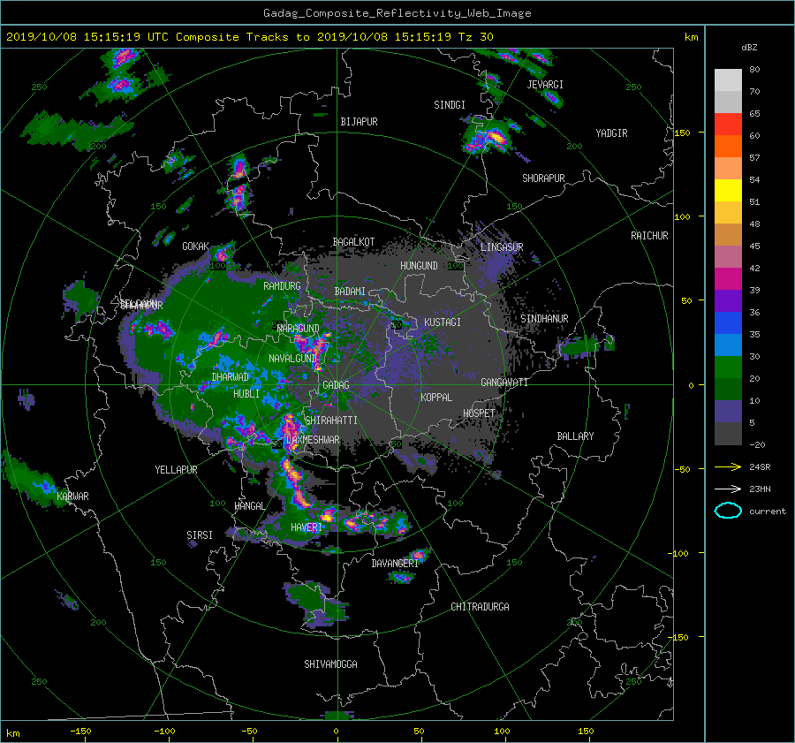Click the SINDGI city label
Screen dimensions: 795x743
pos(450,105)
